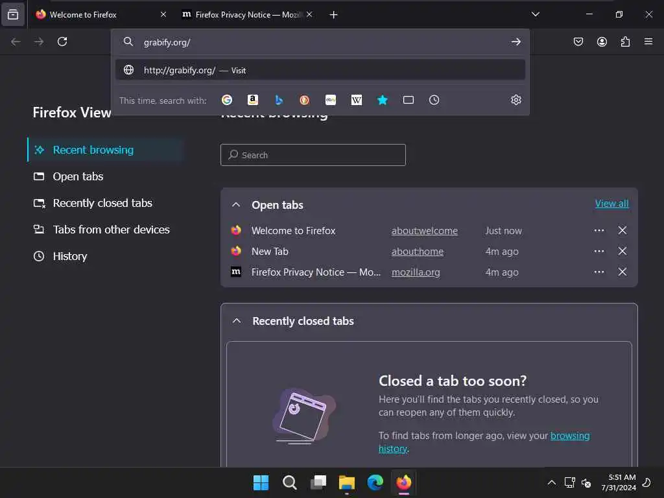
Task: Open options for New Tab row
Action: tap(599, 251)
